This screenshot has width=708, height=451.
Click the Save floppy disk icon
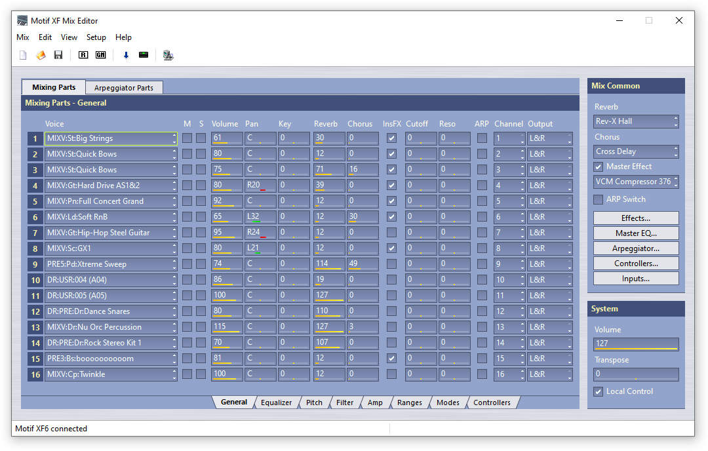[x=58, y=55]
